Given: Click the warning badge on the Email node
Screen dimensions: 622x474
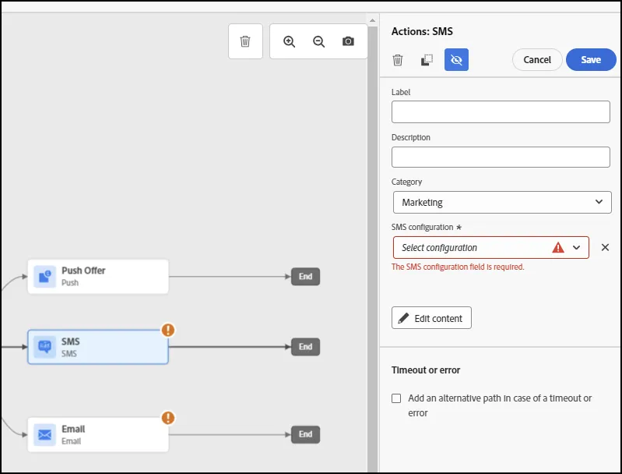Looking at the screenshot, I should pos(168,418).
